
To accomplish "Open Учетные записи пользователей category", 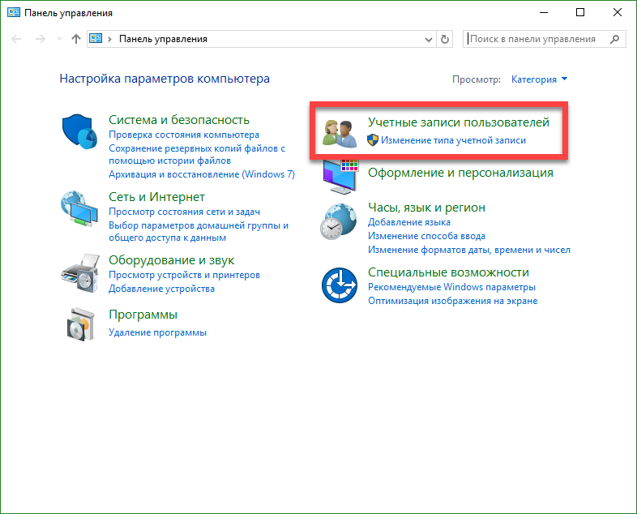I will pos(458,122).
